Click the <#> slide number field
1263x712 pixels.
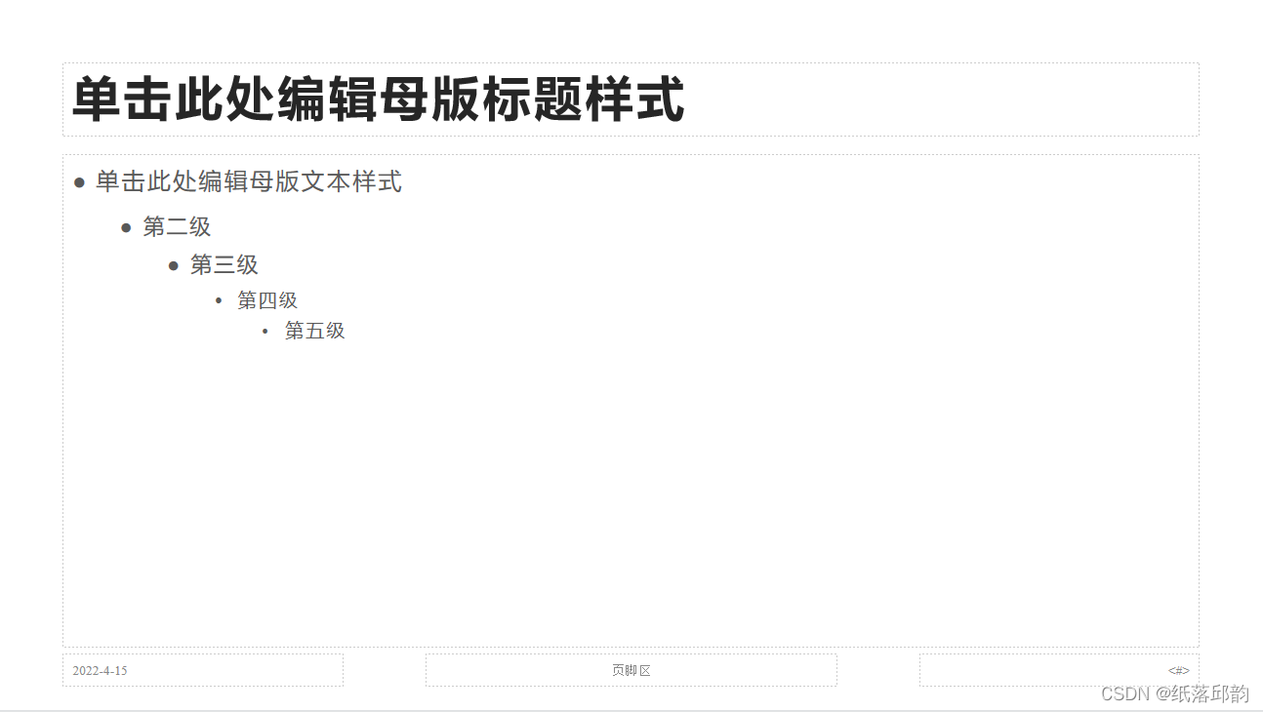(1179, 670)
